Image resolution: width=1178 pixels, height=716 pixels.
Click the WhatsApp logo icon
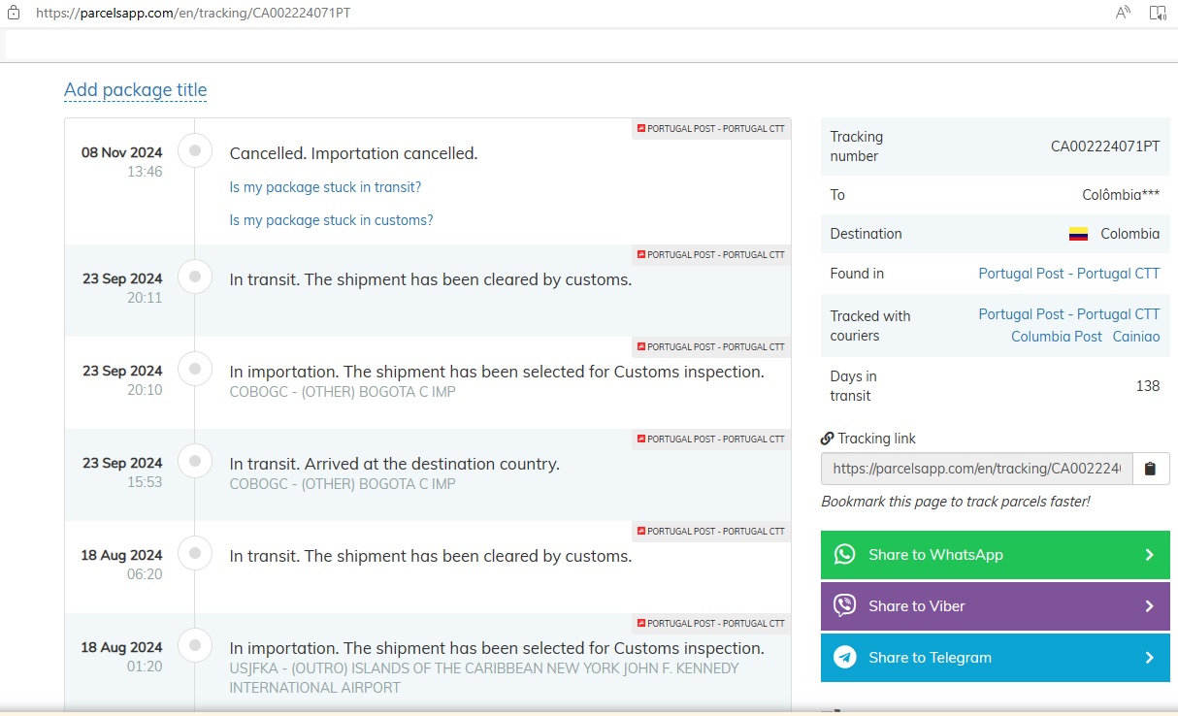pyautogui.click(x=845, y=554)
